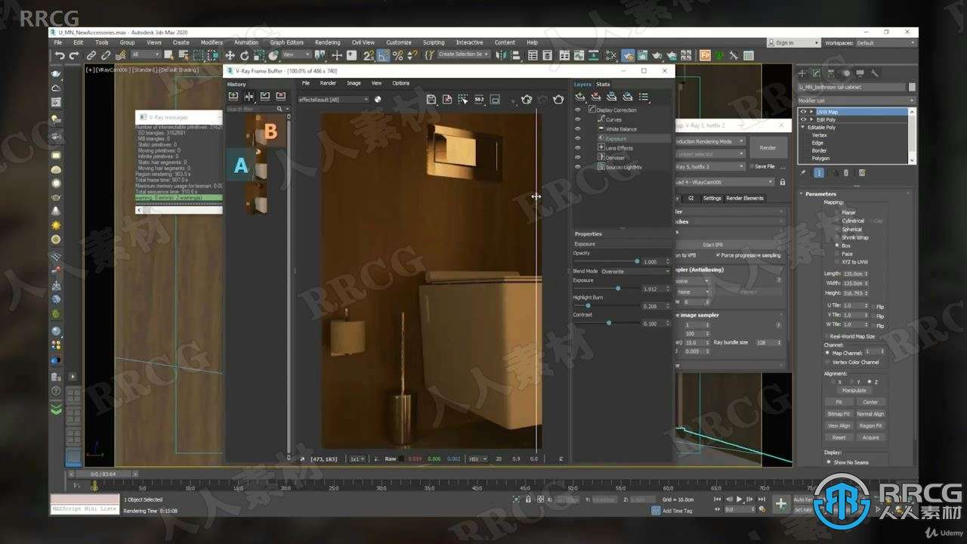Clear image in V-Ray Frame Buffer

447,99
